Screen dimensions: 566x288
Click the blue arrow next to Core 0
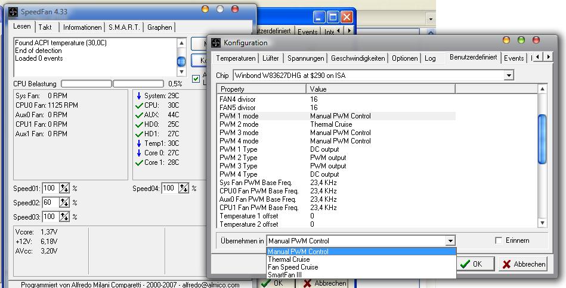click(x=139, y=153)
